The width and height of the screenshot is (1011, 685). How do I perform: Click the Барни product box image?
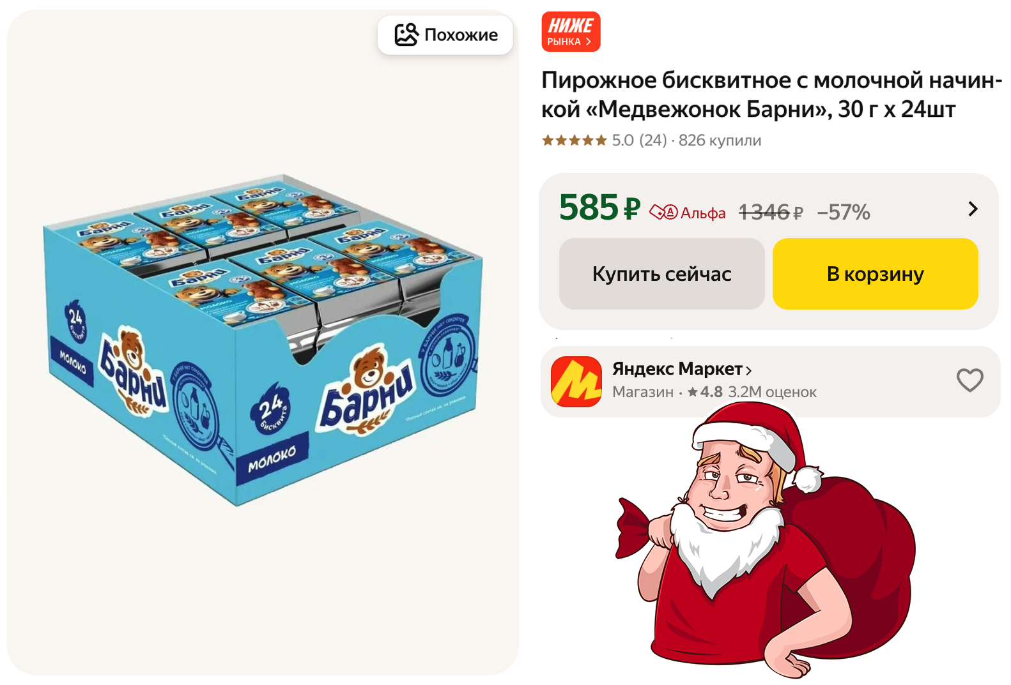tap(263, 340)
